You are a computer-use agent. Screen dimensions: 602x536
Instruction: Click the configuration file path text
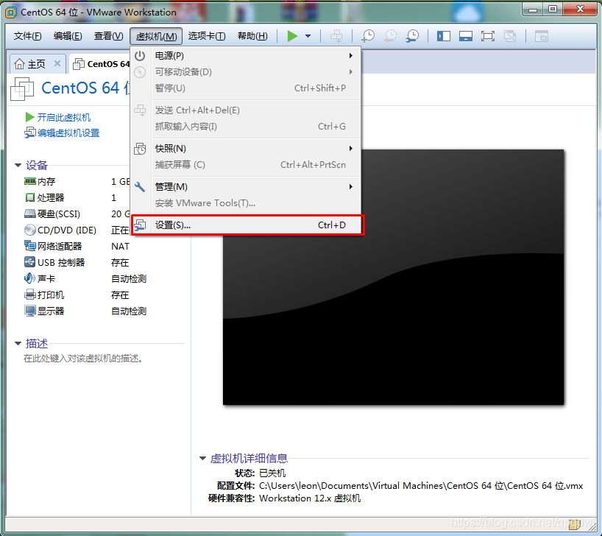pyautogui.click(x=421, y=486)
